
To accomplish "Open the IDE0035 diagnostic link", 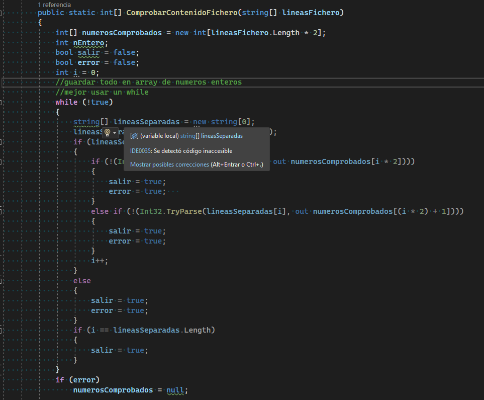I will [140, 151].
